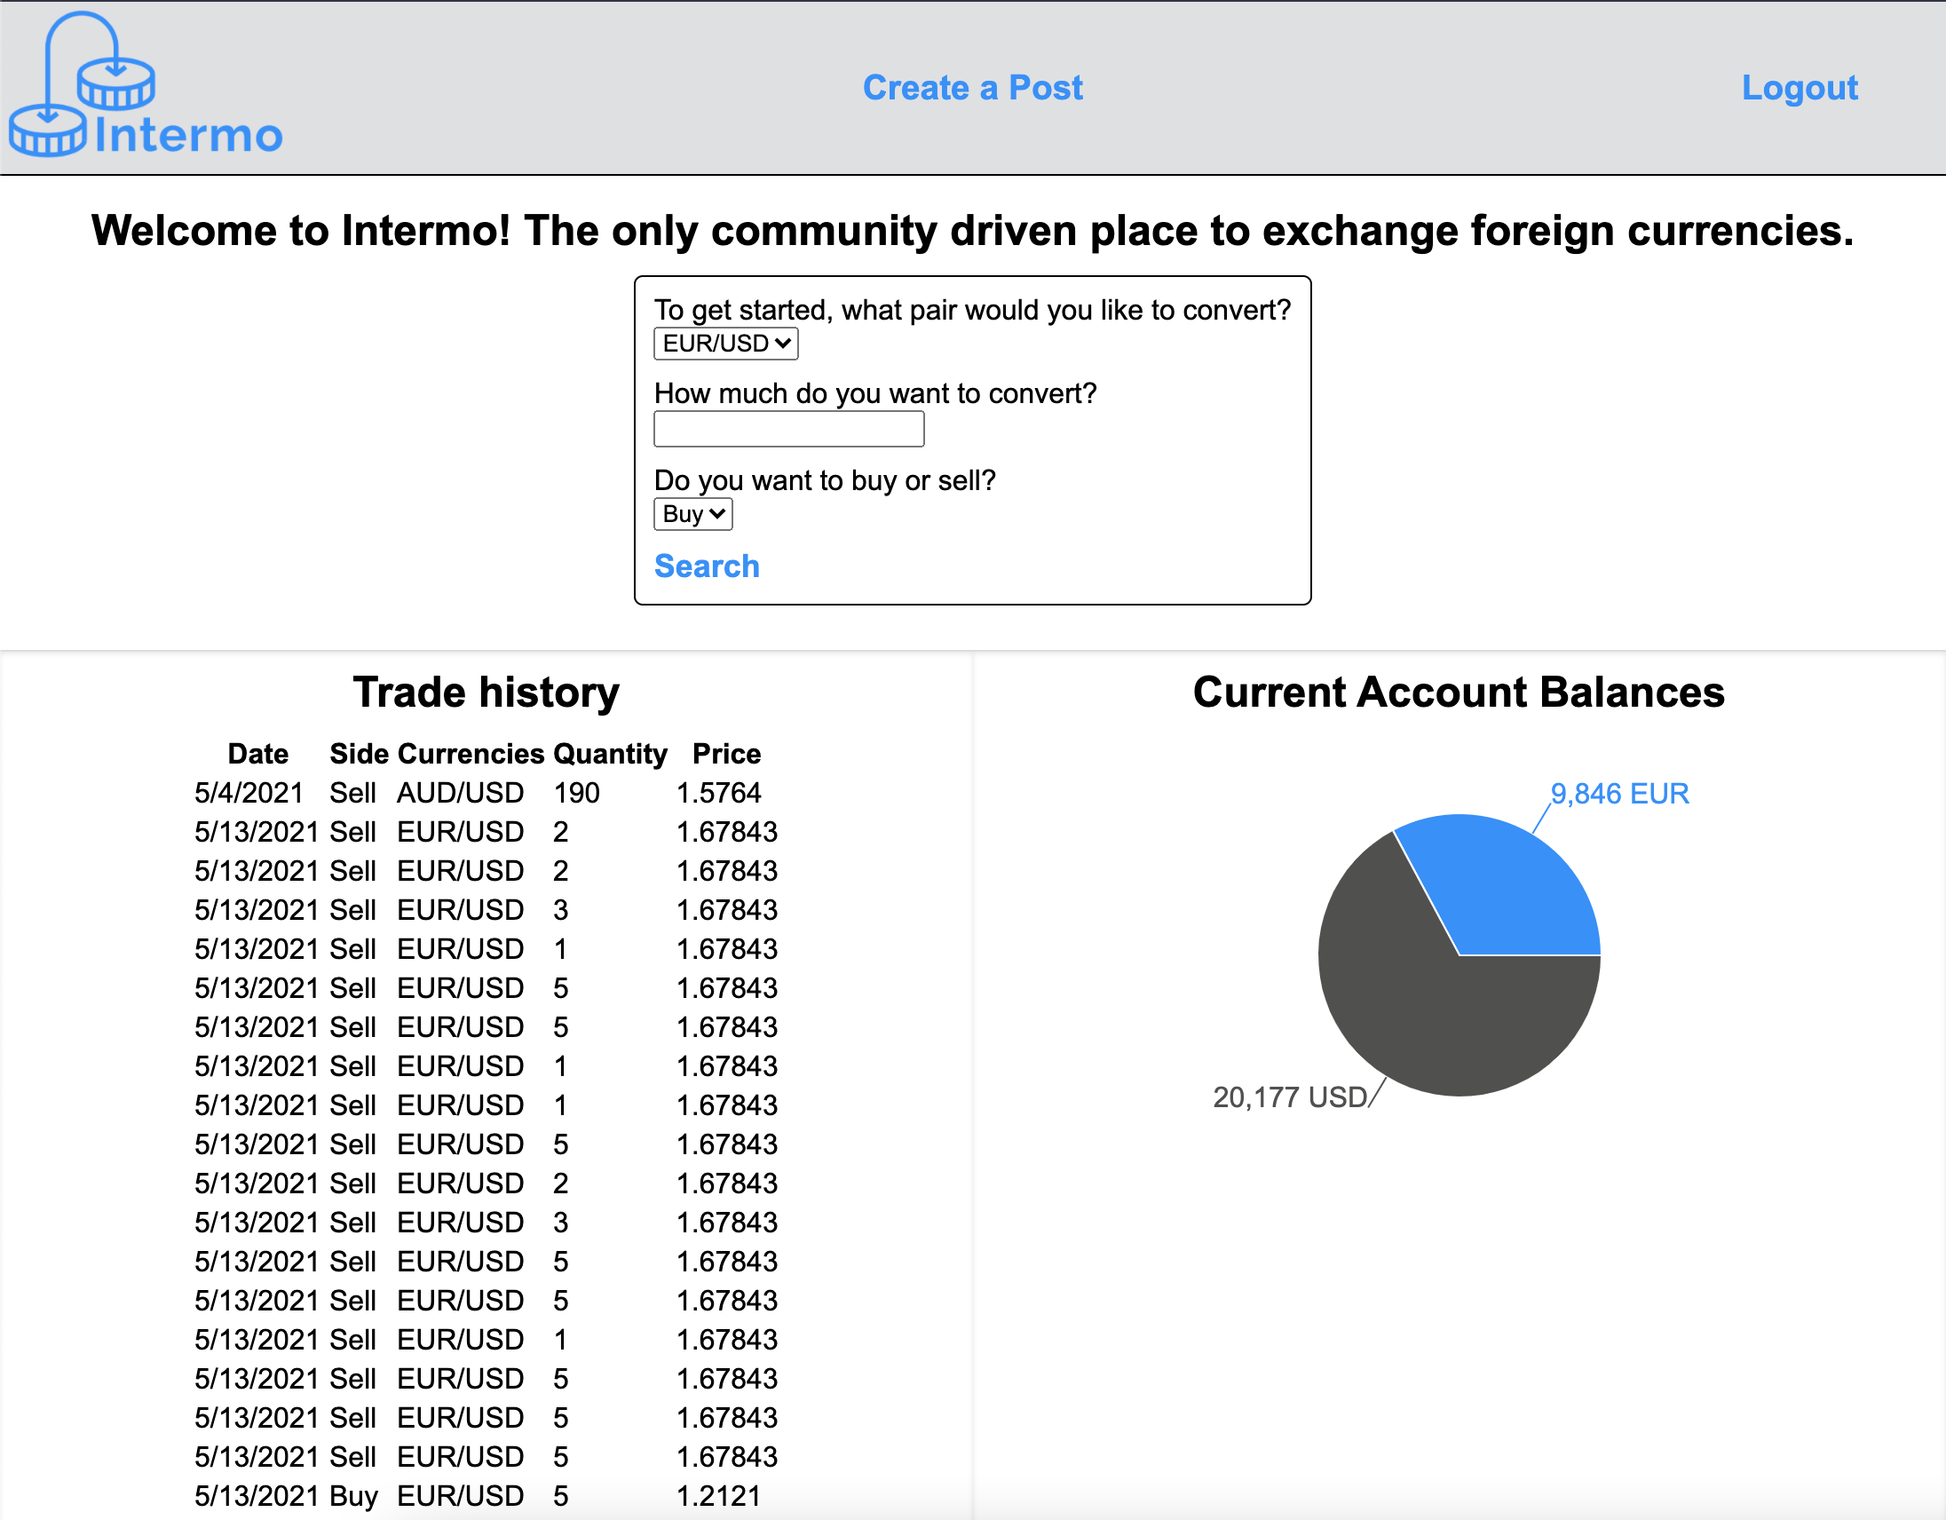Click the Currencies column header

pyautogui.click(x=471, y=754)
